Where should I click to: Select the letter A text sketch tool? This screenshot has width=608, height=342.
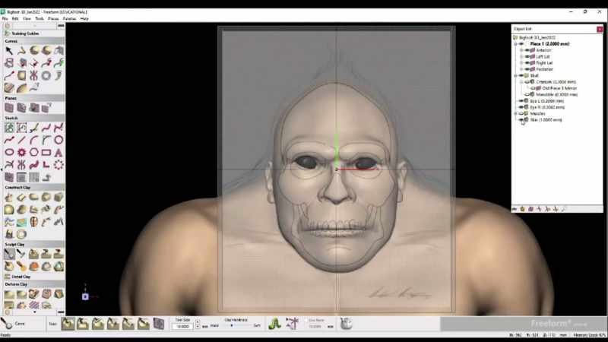[x=59, y=153]
